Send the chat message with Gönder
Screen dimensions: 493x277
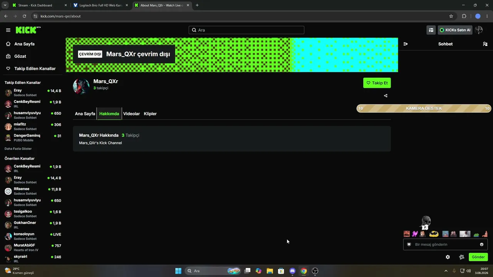[x=478, y=257]
